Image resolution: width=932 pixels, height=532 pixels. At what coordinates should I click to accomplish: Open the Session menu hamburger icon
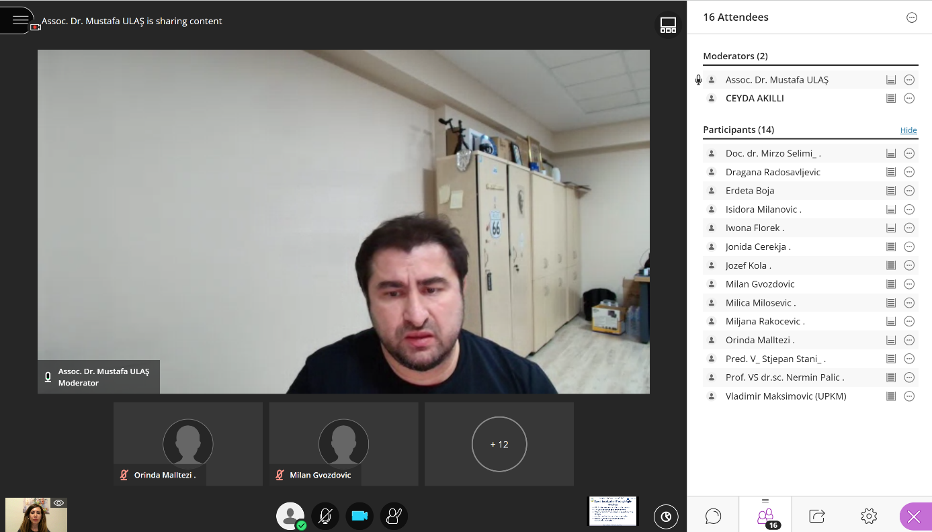pos(20,20)
